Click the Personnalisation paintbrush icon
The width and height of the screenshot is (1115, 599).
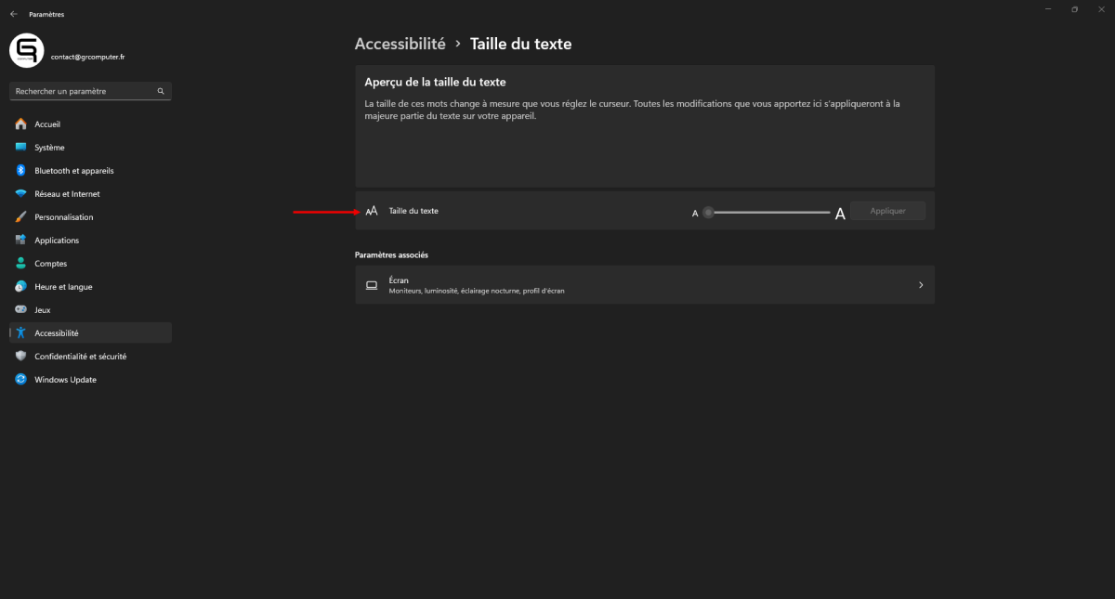(20, 217)
